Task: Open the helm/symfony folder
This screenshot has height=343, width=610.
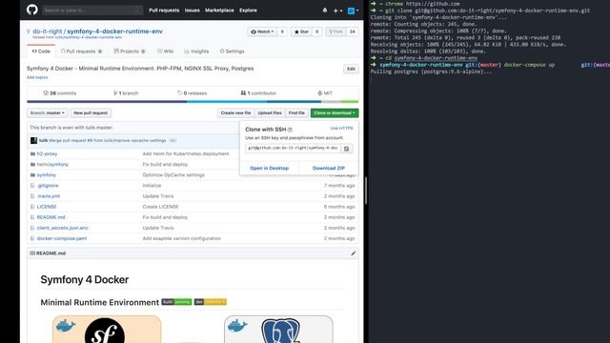Action: click(x=52, y=165)
